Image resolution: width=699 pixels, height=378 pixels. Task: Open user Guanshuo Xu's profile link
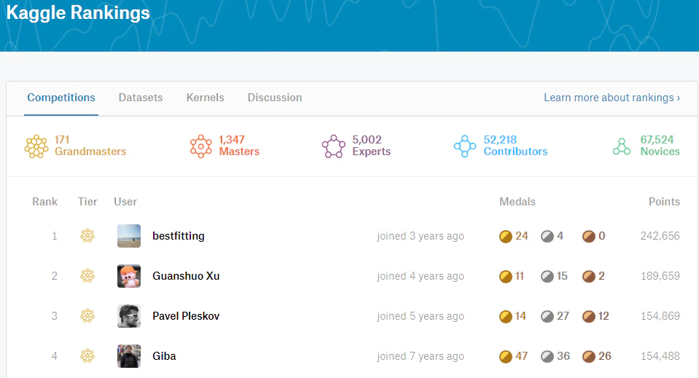(x=186, y=276)
